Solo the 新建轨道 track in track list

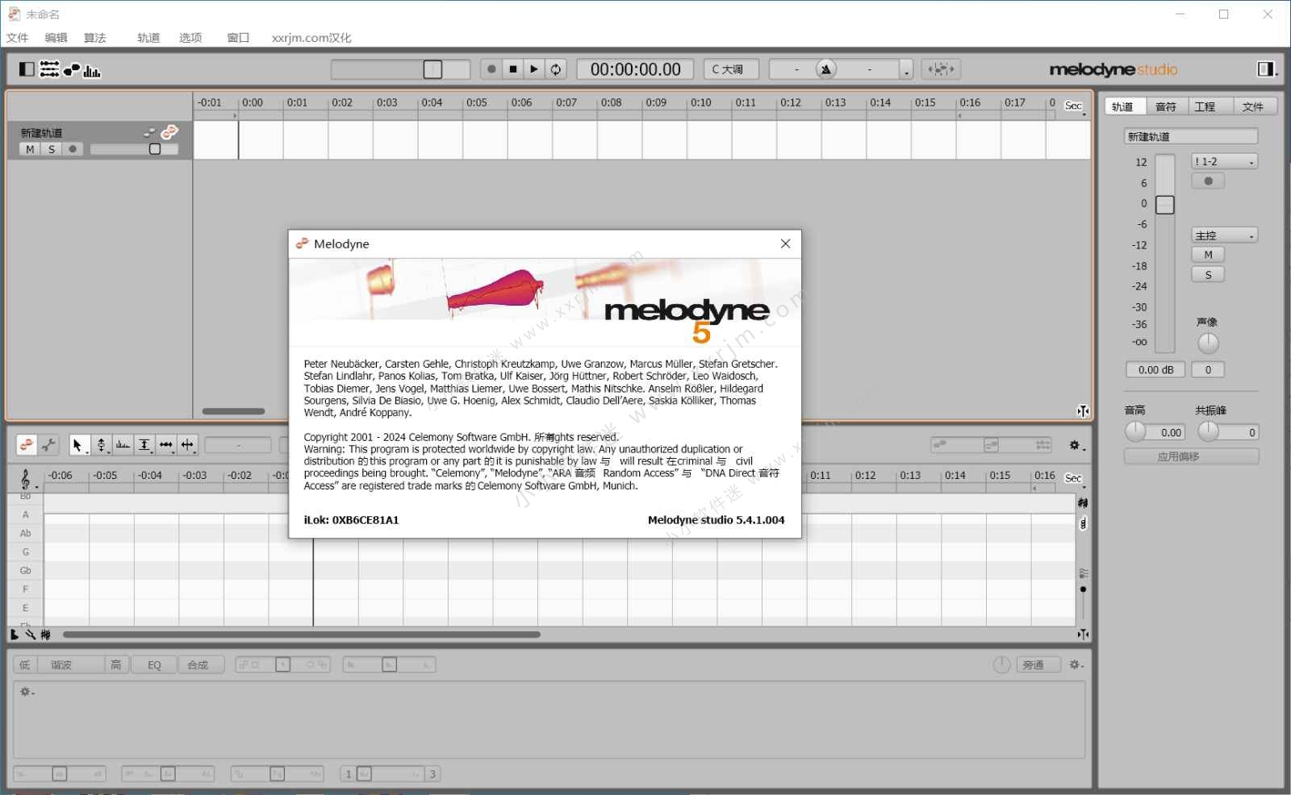[52, 149]
